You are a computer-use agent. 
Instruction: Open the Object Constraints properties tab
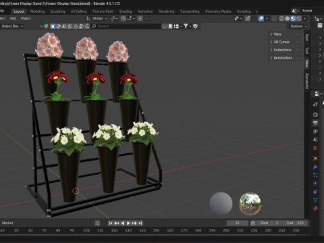coord(315,192)
